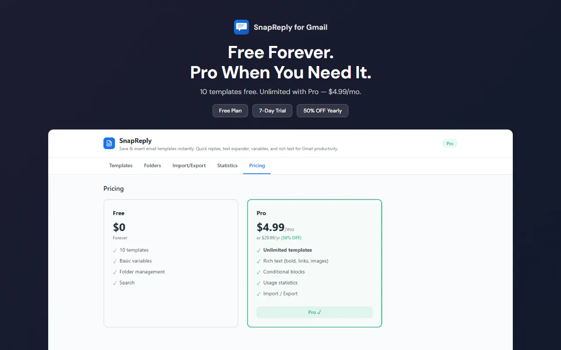The image size is (561, 350).
Task: Click the Pro status badge in header
Action: 450,143
